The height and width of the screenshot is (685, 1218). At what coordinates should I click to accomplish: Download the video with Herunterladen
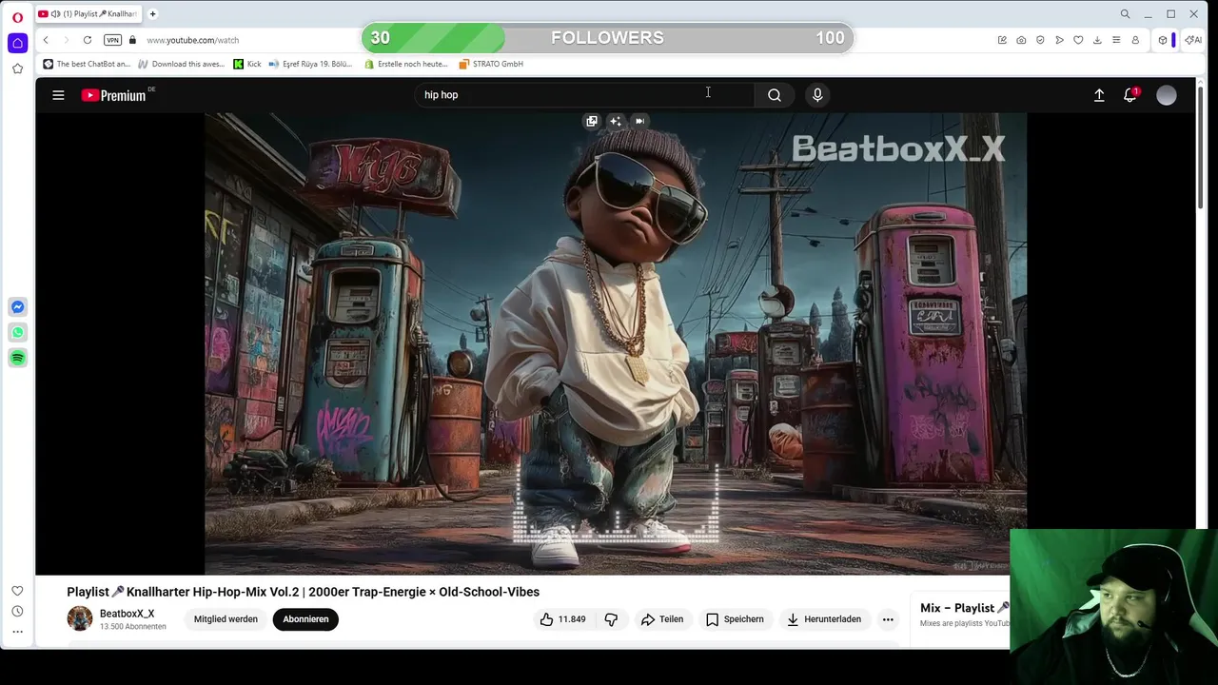pos(824,619)
